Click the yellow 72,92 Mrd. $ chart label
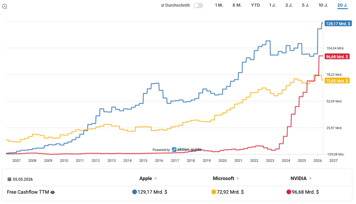Viewport: 356px width, 204px height. click(x=337, y=81)
